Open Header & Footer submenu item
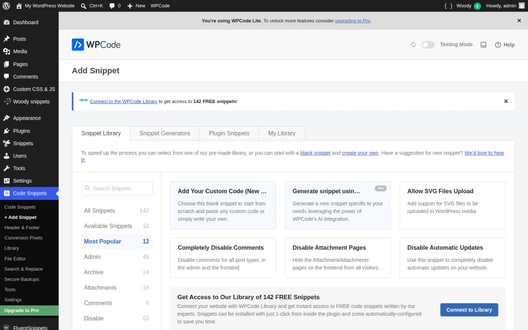This screenshot has width=528, height=330. pos(22,227)
